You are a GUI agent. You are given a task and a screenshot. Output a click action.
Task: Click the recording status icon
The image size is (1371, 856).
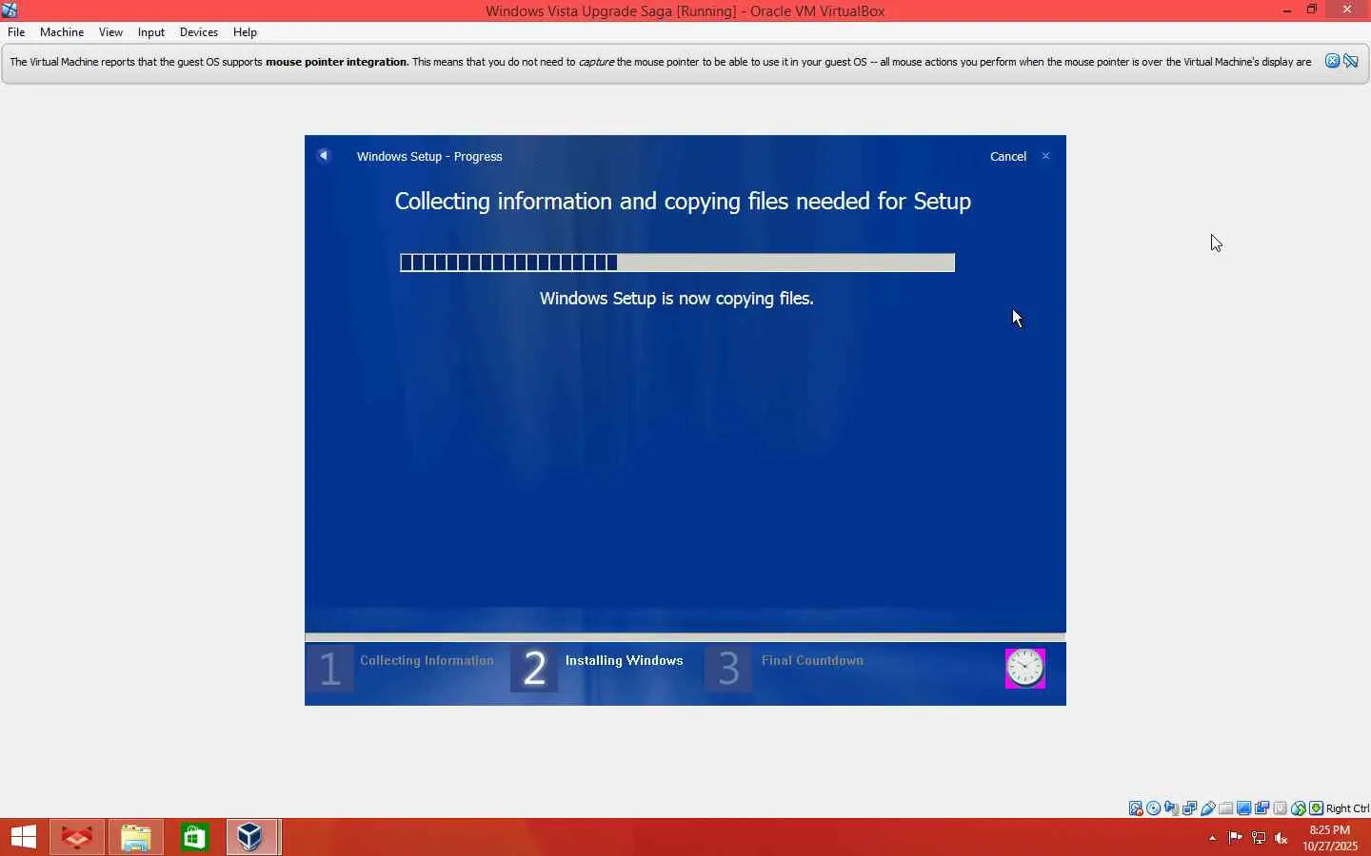click(x=1262, y=808)
